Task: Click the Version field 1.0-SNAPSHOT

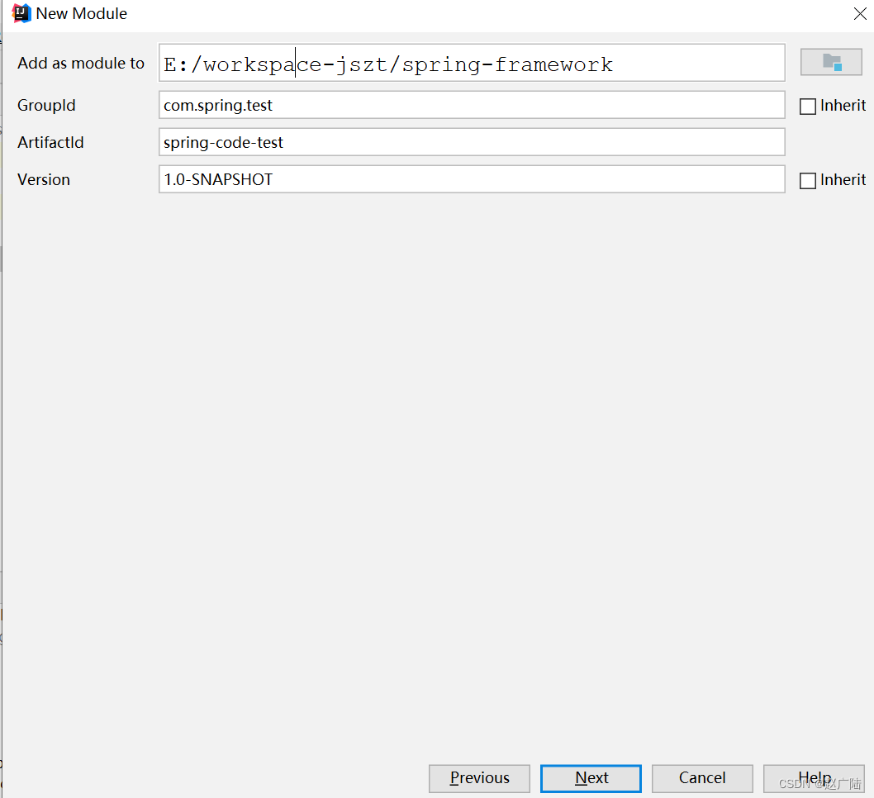Action: (472, 179)
